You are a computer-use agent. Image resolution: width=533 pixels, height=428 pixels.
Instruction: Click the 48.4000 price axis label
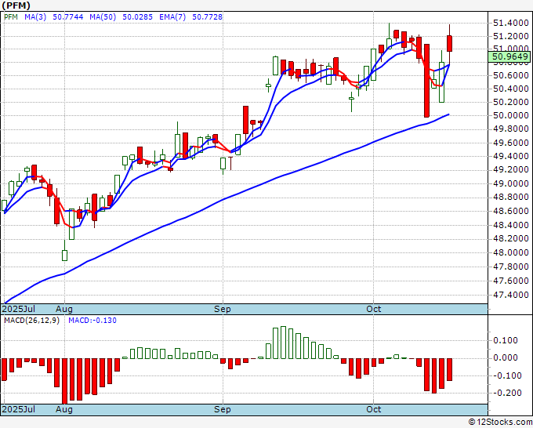coord(510,225)
